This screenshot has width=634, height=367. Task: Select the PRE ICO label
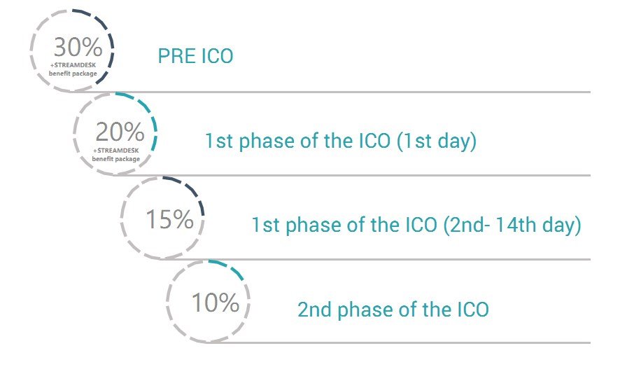tap(195, 56)
